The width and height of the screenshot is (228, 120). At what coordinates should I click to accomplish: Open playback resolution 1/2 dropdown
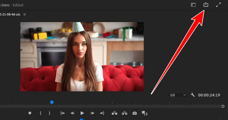tap(178, 95)
